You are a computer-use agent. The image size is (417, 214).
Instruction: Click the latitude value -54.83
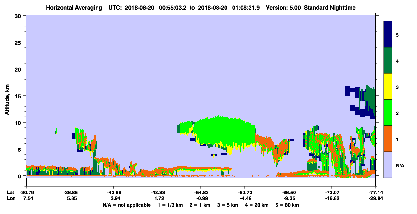click(200, 193)
